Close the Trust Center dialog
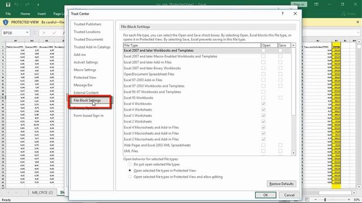Image resolution: width=362 pixels, height=203 pixels. click(x=295, y=14)
